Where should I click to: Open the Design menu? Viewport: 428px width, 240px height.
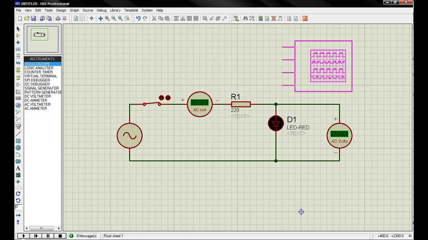tap(61, 10)
